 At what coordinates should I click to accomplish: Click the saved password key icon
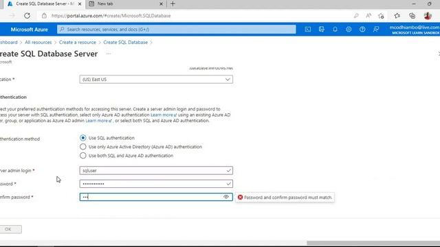click(x=356, y=16)
